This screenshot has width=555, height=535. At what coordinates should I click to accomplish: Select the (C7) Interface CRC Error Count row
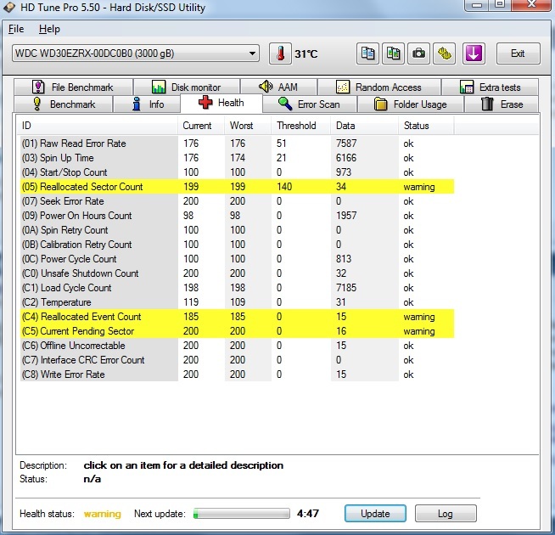tap(237, 360)
